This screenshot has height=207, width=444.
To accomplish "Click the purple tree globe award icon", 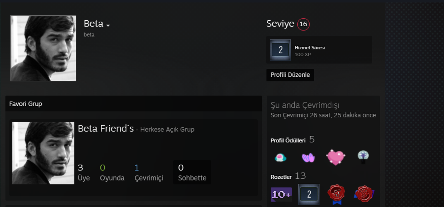I will (363, 157).
